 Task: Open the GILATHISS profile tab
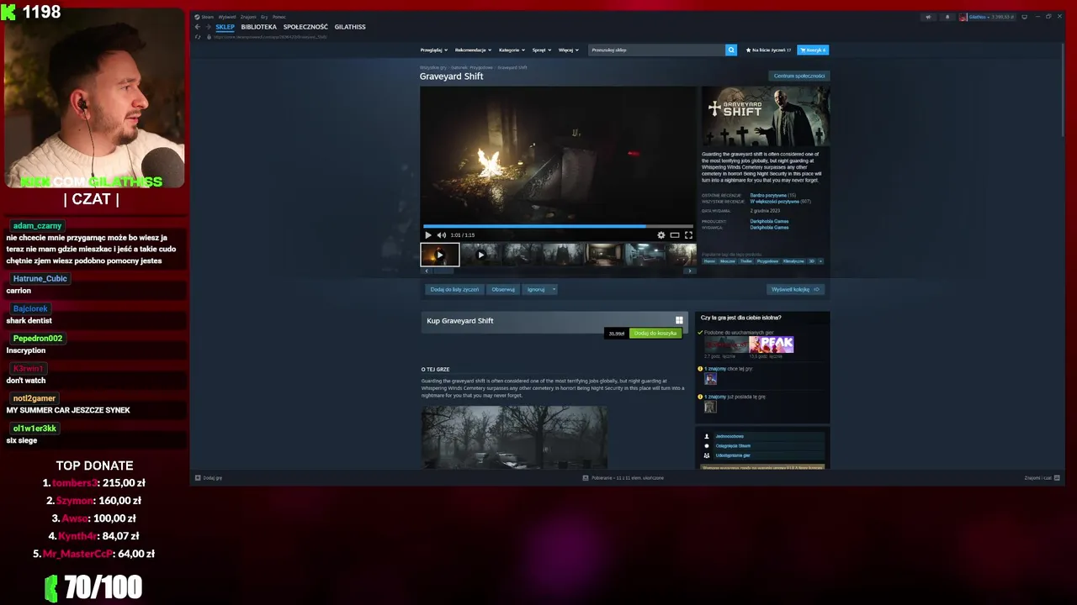coord(350,27)
